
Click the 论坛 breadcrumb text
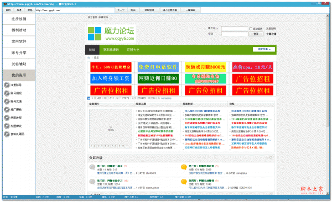coord(96,58)
